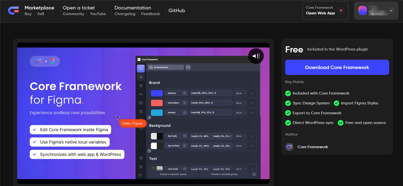
Task: Click the checkmark beside Edit Core Framework inside Figma
Action: coord(34,130)
